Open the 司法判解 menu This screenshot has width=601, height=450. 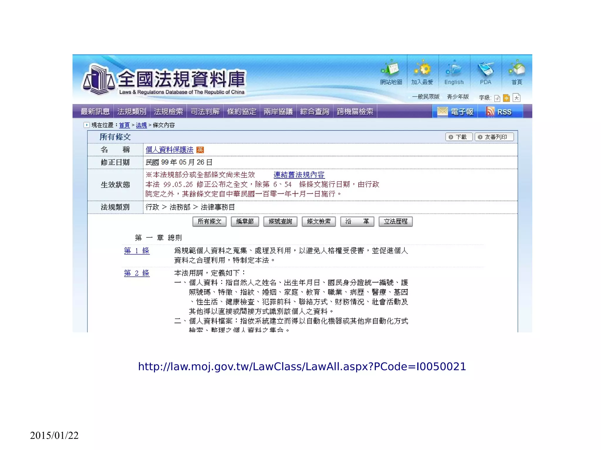[205, 111]
